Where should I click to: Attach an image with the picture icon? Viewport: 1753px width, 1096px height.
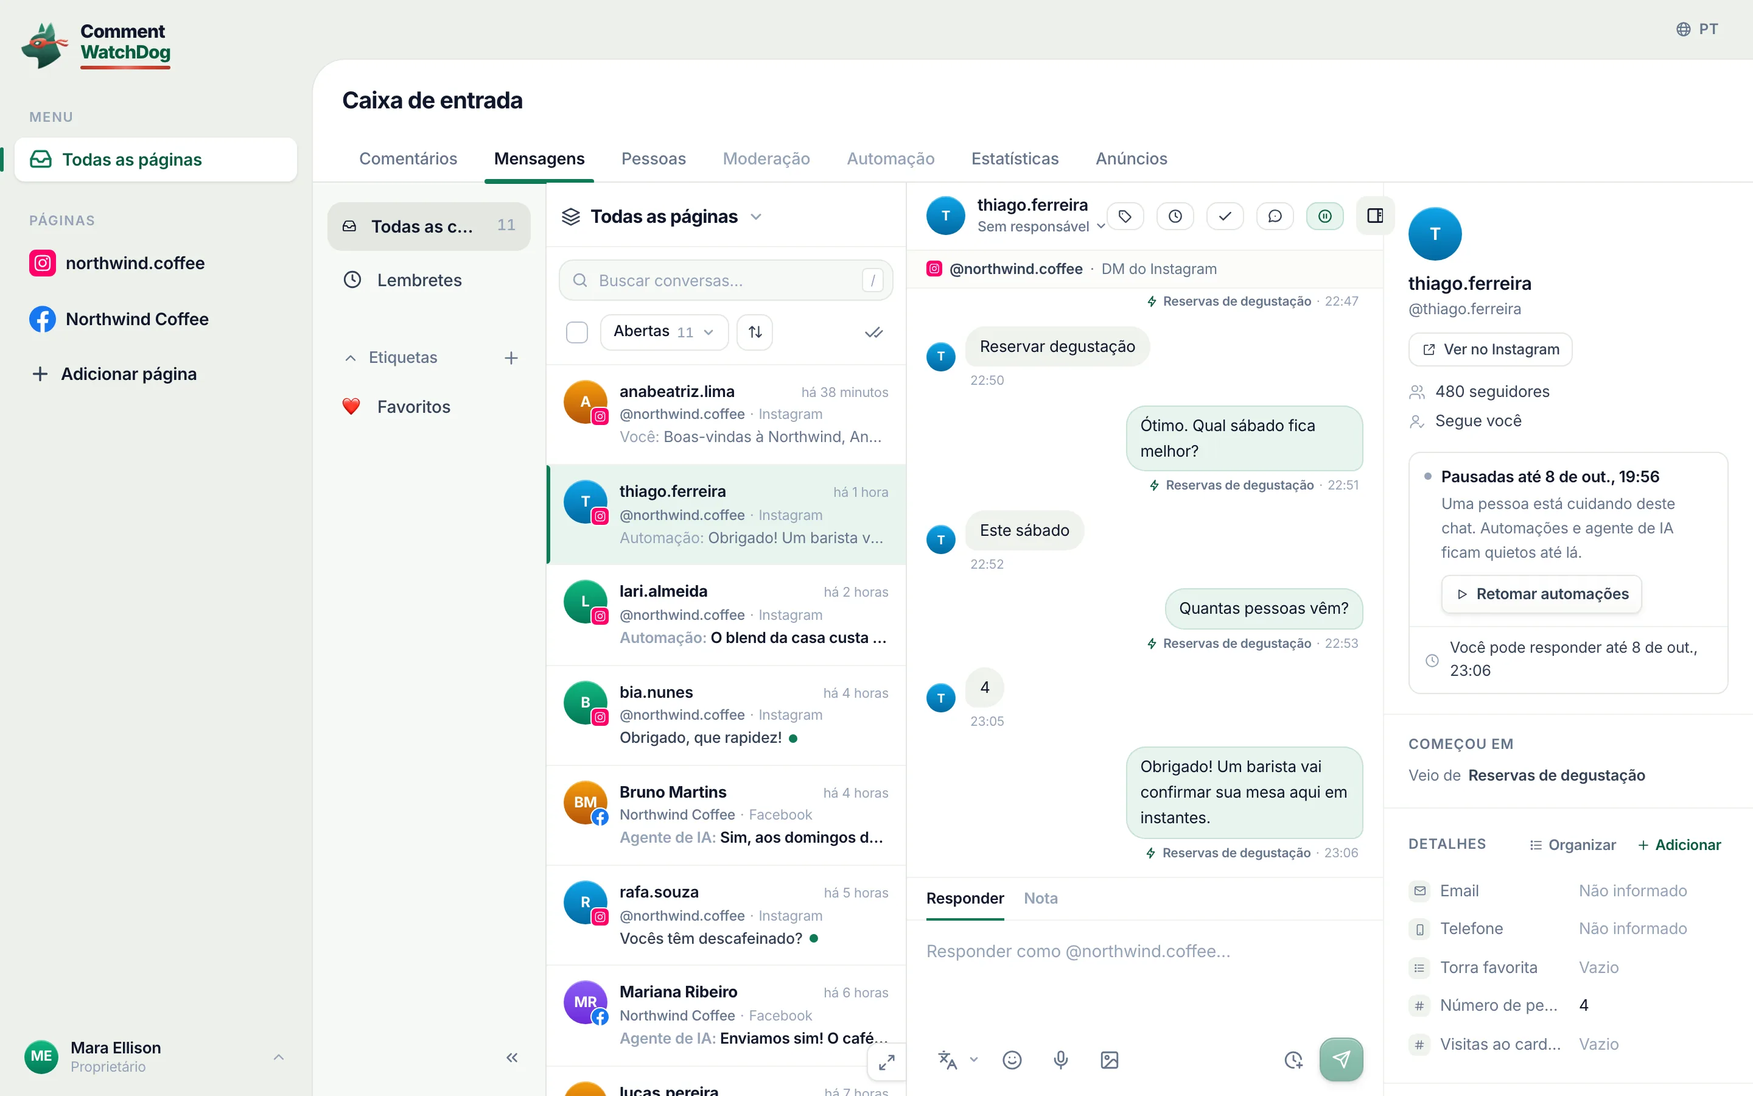click(1109, 1059)
